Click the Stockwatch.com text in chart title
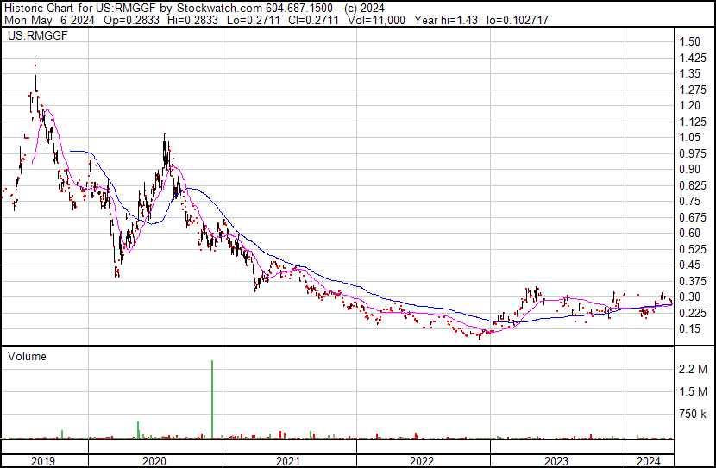Image resolution: width=716 pixels, height=468 pixels. coord(220,9)
